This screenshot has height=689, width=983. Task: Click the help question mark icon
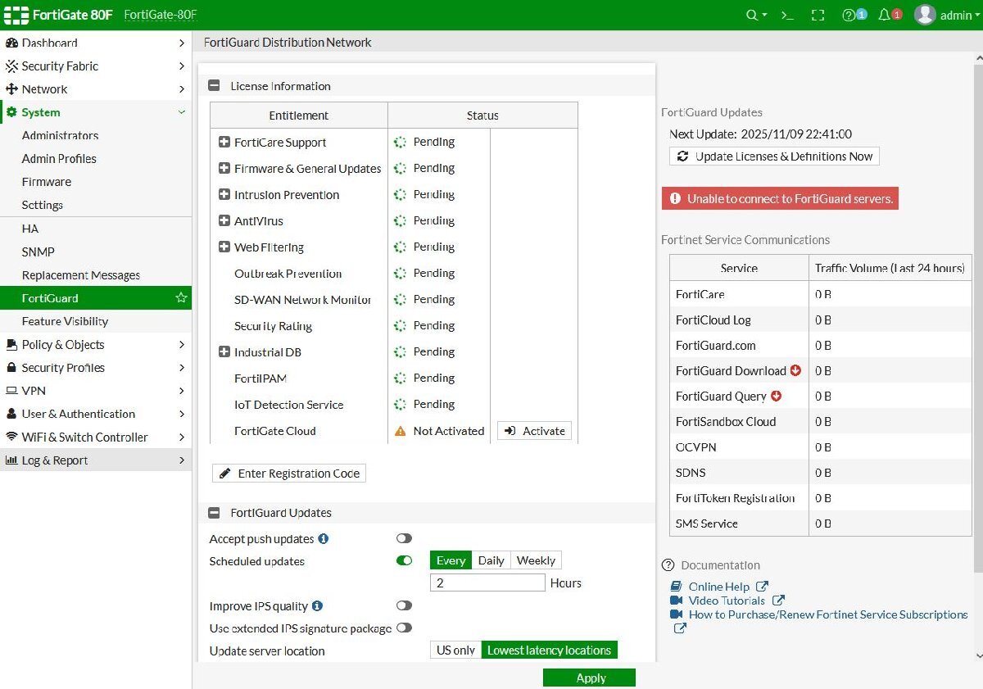click(849, 15)
